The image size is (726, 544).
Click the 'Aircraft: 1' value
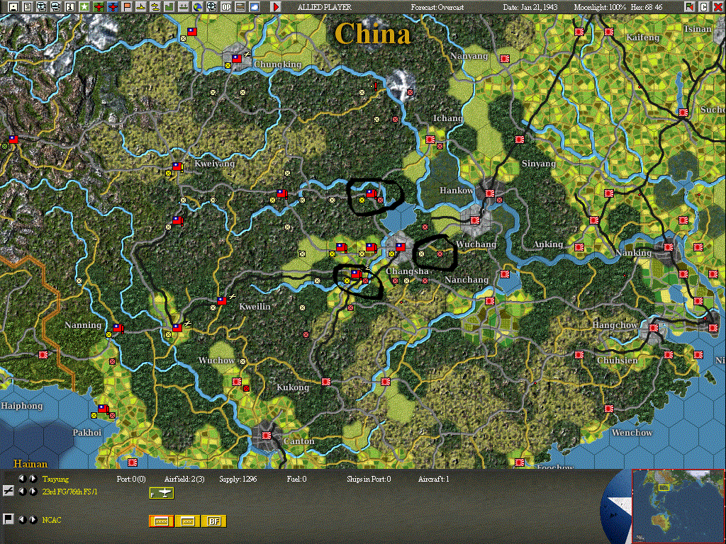pyautogui.click(x=433, y=480)
